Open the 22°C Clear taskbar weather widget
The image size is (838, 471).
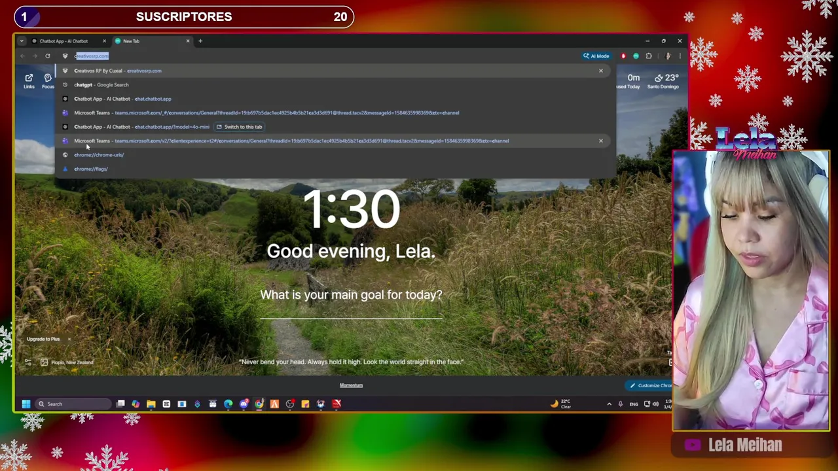click(x=562, y=404)
